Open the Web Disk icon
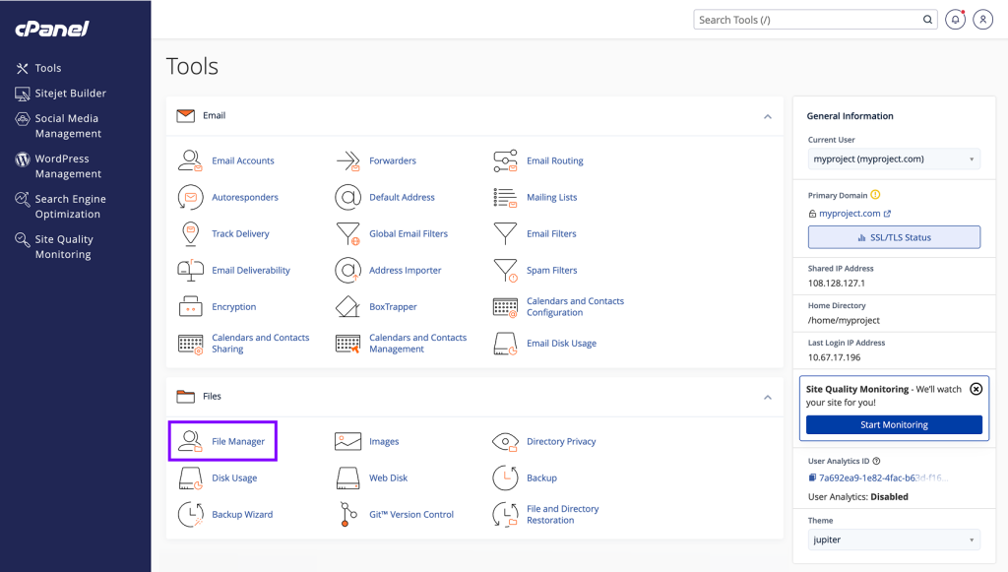The image size is (1008, 572). 347,477
